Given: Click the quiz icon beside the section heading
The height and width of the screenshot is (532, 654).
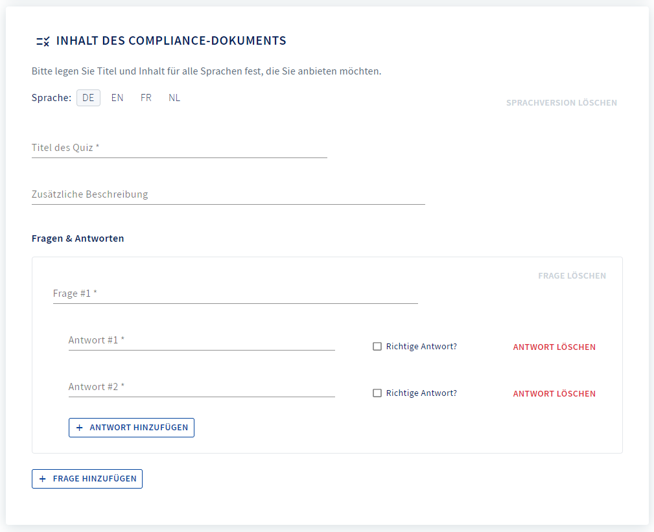Looking at the screenshot, I should pos(43,41).
